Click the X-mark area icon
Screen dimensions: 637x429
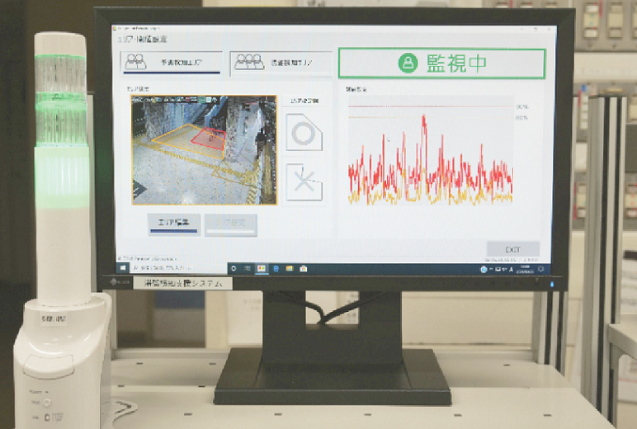[303, 181]
